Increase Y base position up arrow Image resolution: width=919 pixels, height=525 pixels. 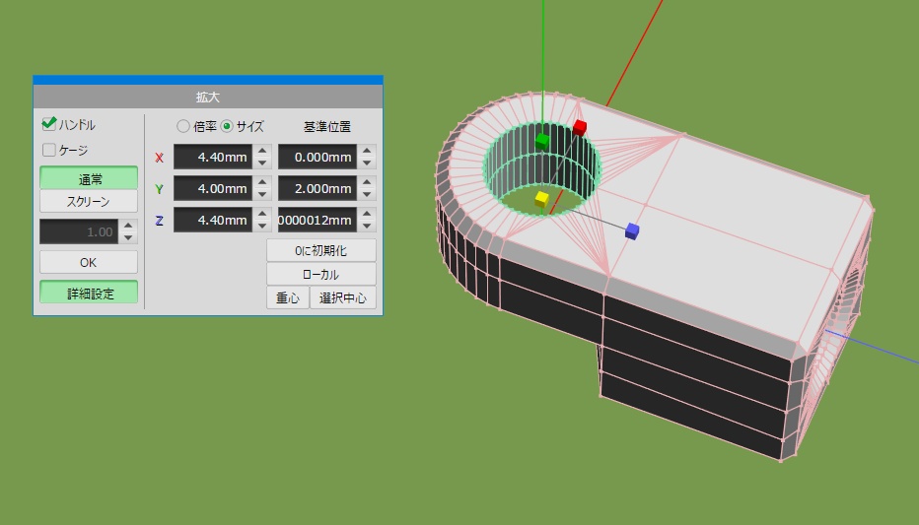(367, 182)
